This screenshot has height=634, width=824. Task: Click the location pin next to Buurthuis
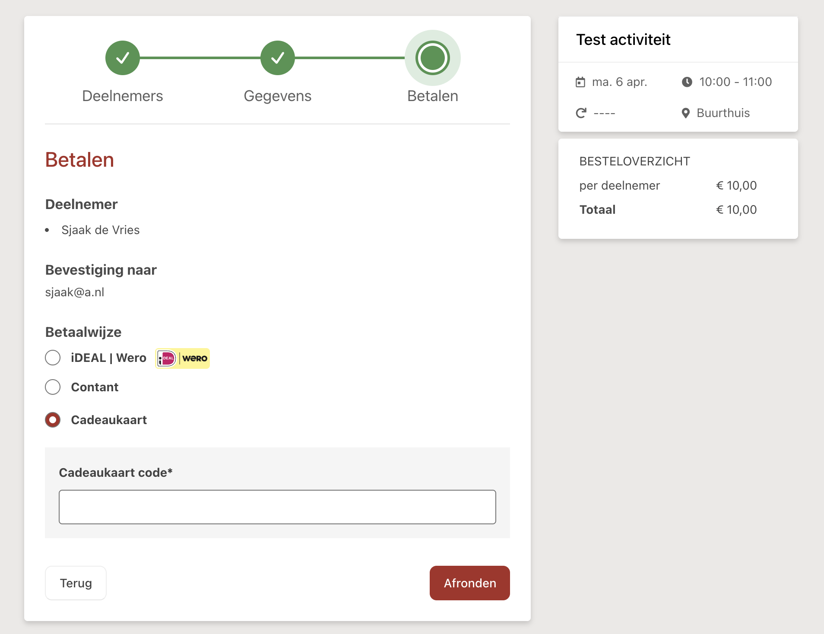pyautogui.click(x=685, y=113)
